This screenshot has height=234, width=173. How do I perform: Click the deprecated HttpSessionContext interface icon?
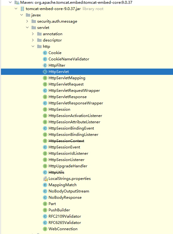[45, 141]
